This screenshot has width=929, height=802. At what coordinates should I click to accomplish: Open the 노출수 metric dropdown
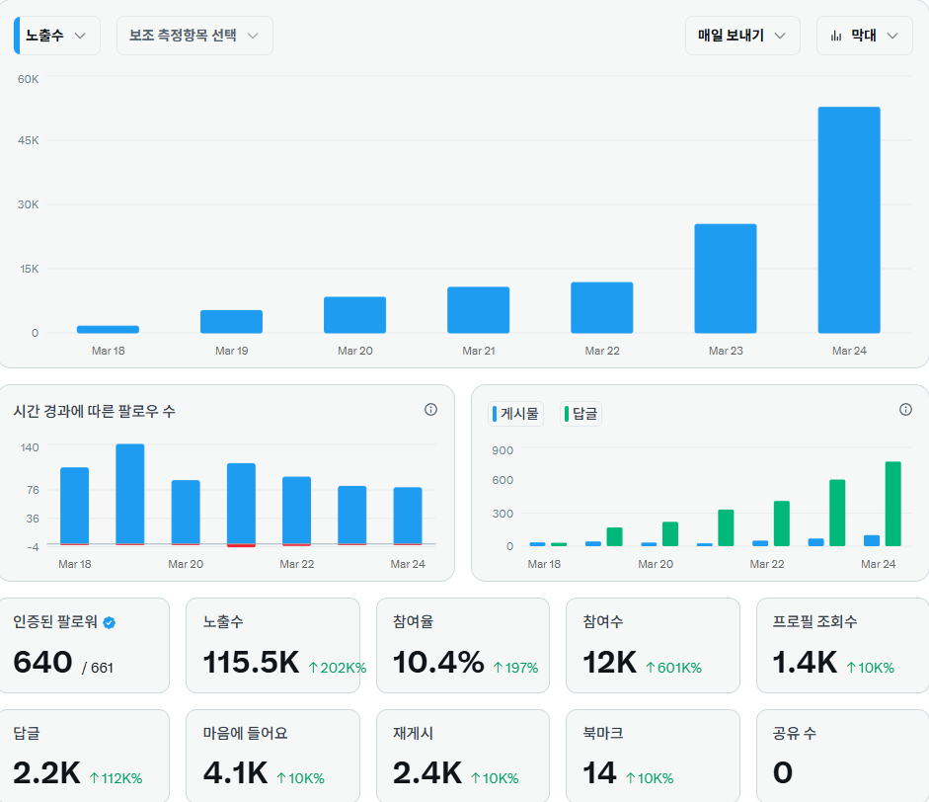(x=56, y=35)
